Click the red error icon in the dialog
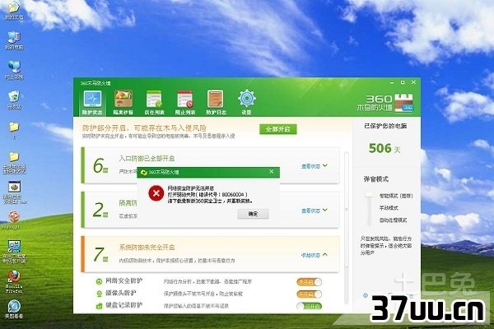Image resolution: width=494 pixels, height=329 pixels. pyautogui.click(x=156, y=193)
